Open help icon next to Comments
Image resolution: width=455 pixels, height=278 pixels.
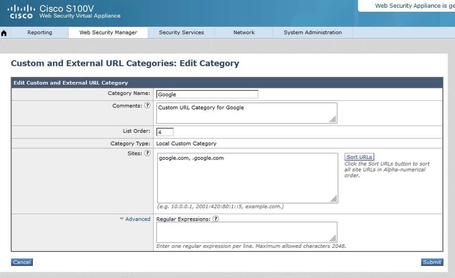[147, 105]
